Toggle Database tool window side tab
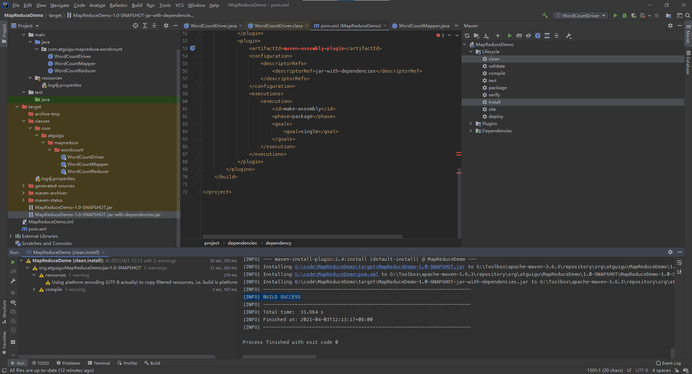Screen dimensions: 692x374 [688, 63]
